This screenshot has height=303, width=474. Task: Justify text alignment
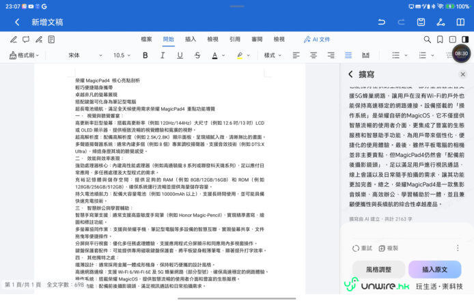(x=348, y=55)
